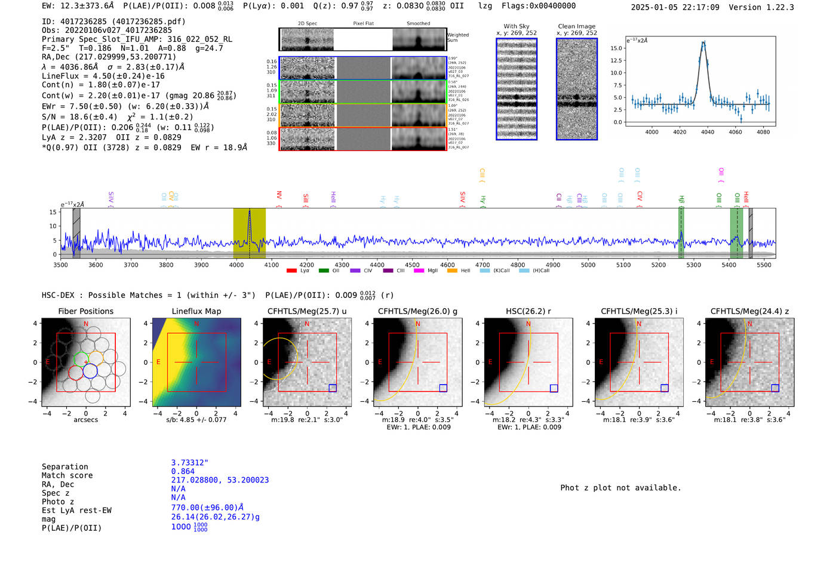Click the red Lyα legend swatch
Screen dimensions: 836x569
291,270
